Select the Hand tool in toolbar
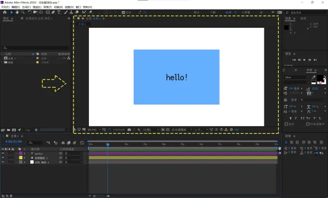The width and height of the screenshot is (328, 198). pyautogui.click(x=17, y=12)
